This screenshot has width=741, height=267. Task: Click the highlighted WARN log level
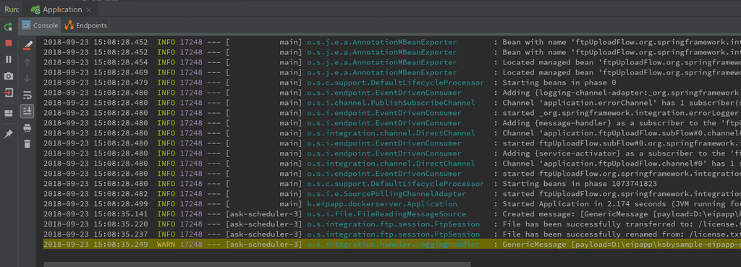[x=166, y=245]
